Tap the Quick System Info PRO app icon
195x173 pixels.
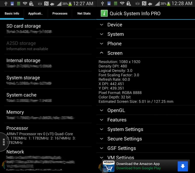click(x=104, y=13)
